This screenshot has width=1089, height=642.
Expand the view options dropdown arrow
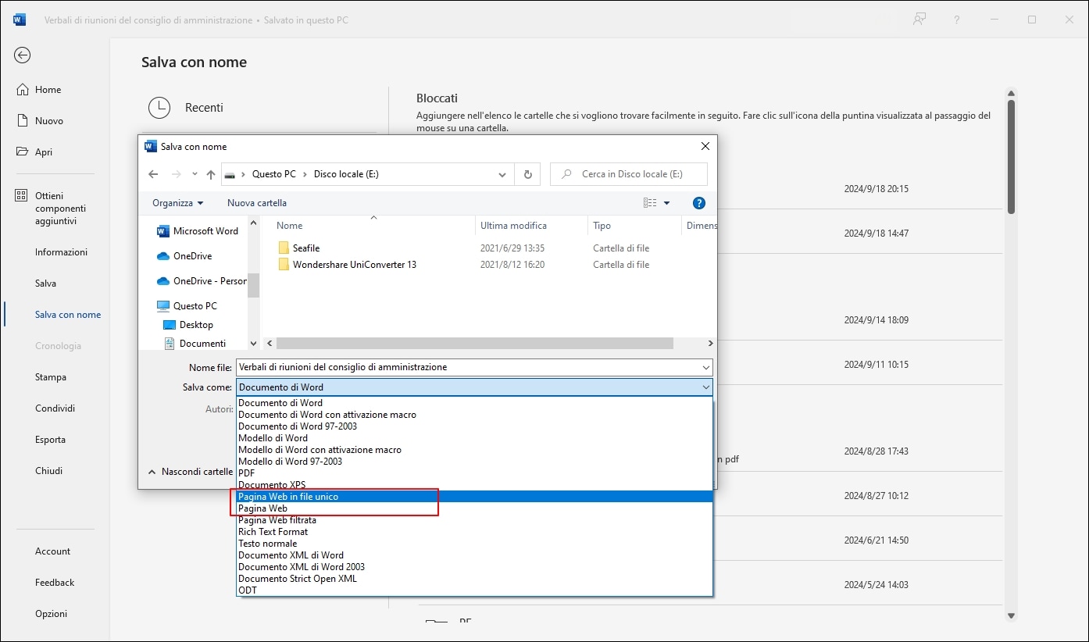pos(666,203)
